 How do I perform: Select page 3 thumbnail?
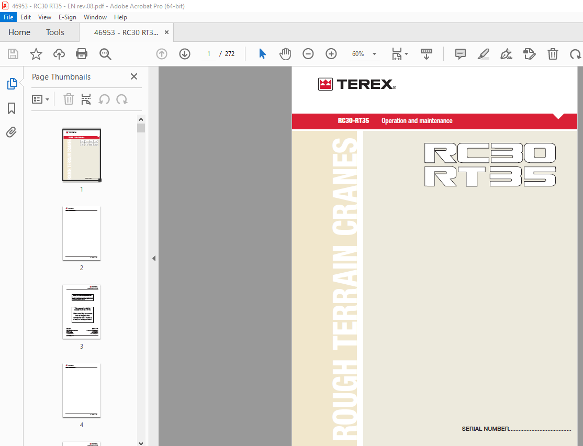coord(82,311)
